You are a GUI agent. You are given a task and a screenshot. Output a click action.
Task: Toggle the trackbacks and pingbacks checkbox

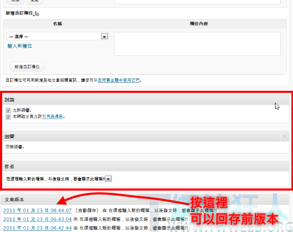tap(8, 117)
